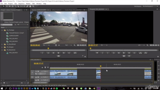Export frame from Program monitor camera icon

pyautogui.click(x=124, y=56)
